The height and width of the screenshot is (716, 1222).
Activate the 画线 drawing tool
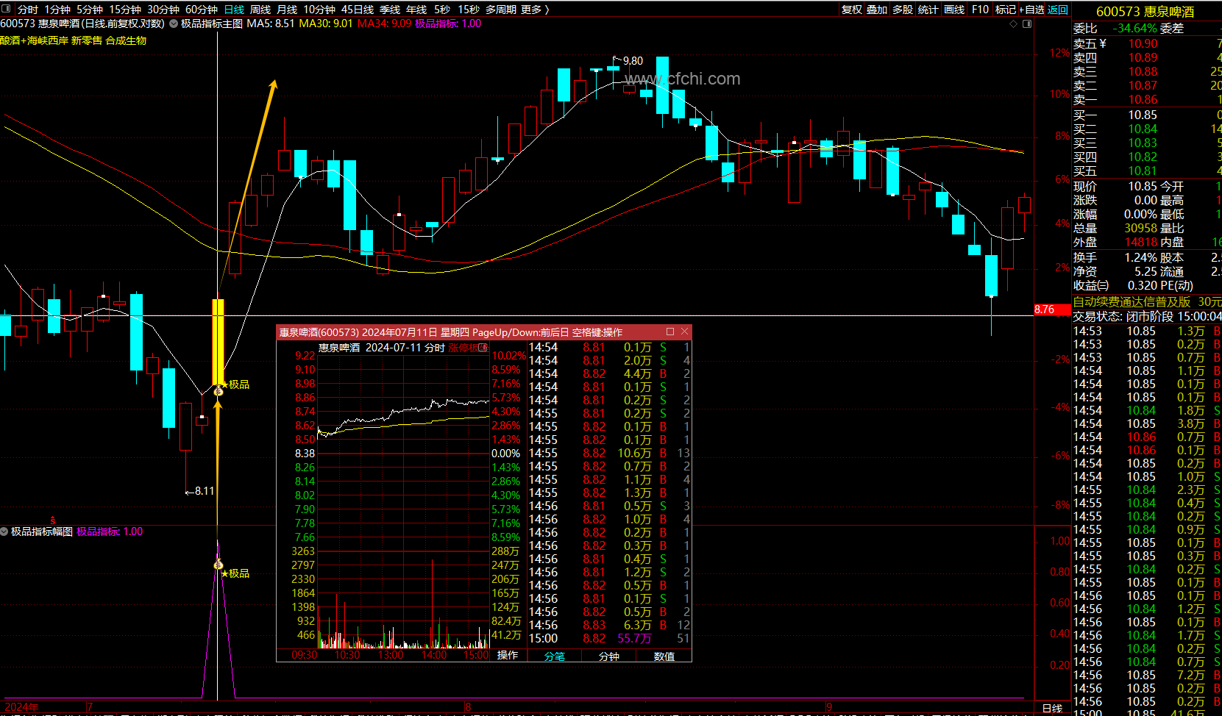pyautogui.click(x=954, y=10)
